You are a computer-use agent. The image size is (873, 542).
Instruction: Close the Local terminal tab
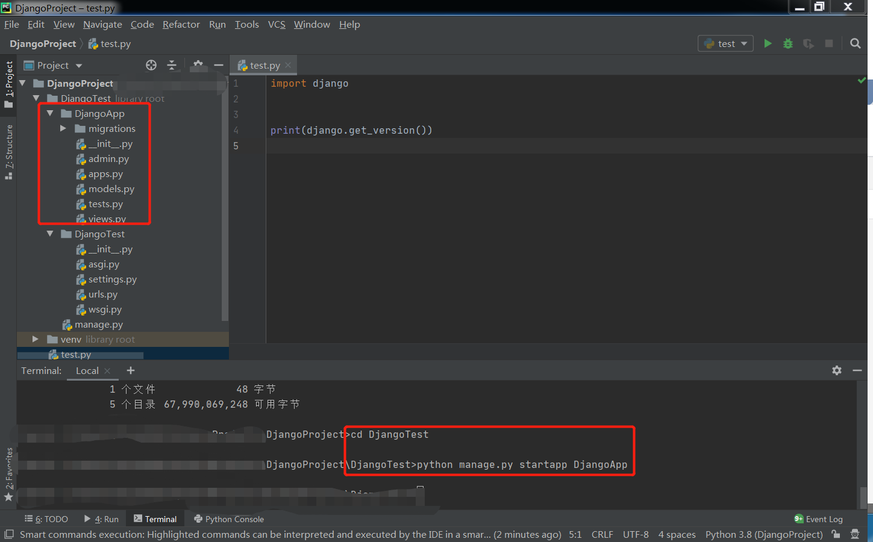point(107,371)
